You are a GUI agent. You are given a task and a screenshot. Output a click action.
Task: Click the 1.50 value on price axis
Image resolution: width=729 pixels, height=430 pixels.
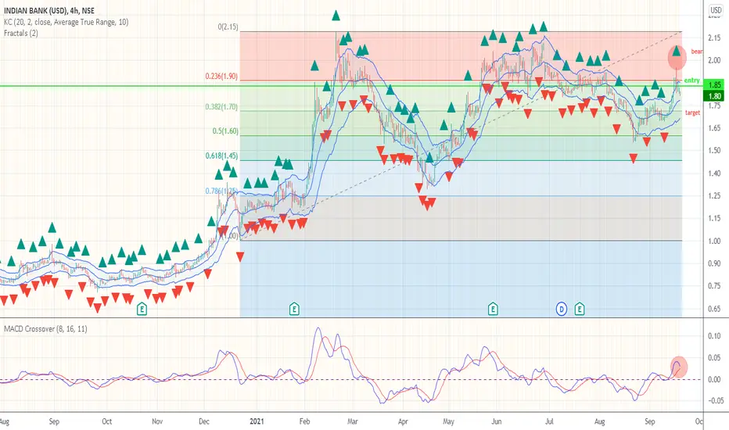coord(713,149)
